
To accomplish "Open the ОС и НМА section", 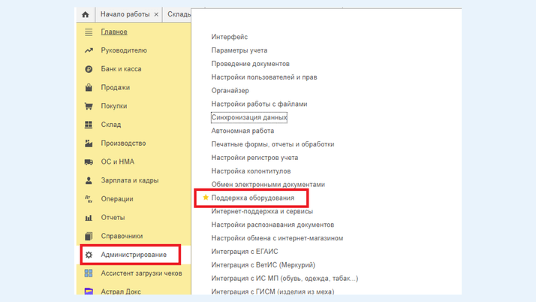I will (x=117, y=162).
